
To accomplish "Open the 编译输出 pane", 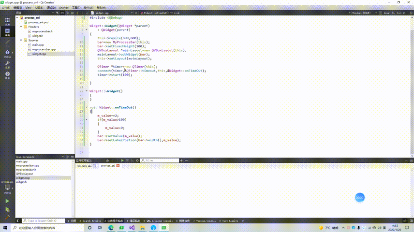I will [133, 221].
